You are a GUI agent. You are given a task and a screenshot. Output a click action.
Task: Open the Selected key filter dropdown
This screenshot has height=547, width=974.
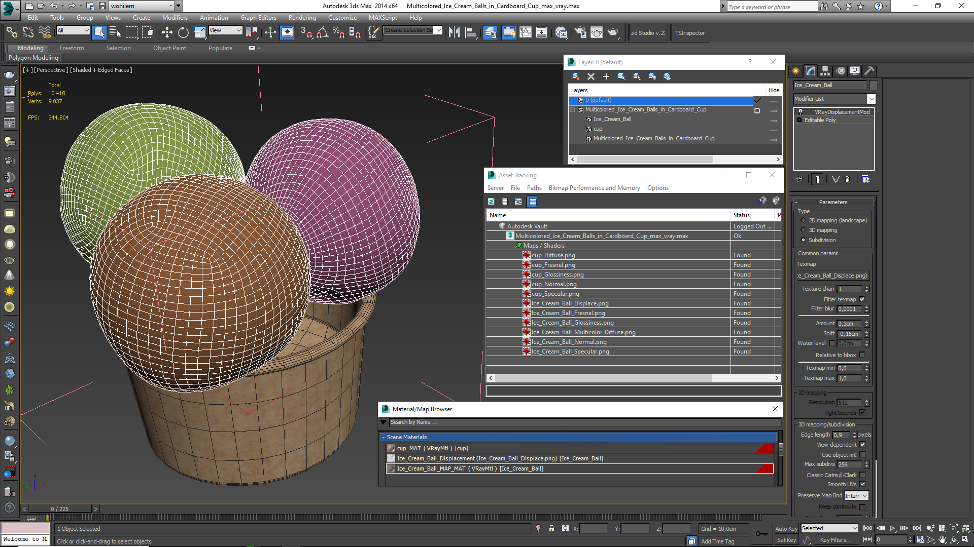(829, 528)
